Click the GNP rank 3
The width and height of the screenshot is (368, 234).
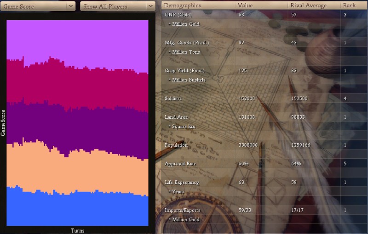(x=345, y=15)
